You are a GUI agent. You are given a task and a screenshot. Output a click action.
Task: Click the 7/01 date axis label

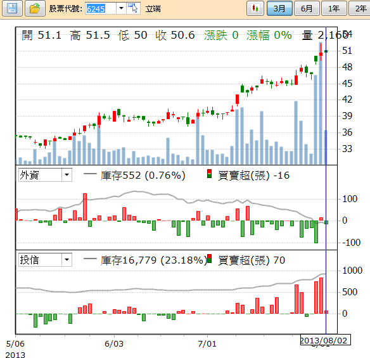[x=207, y=344]
